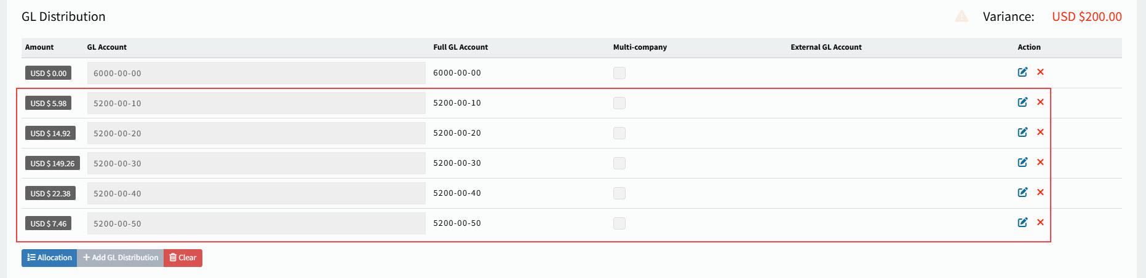Check Multi-company box on 5200-00-30 row
This screenshot has width=1146, height=278.
pos(619,163)
